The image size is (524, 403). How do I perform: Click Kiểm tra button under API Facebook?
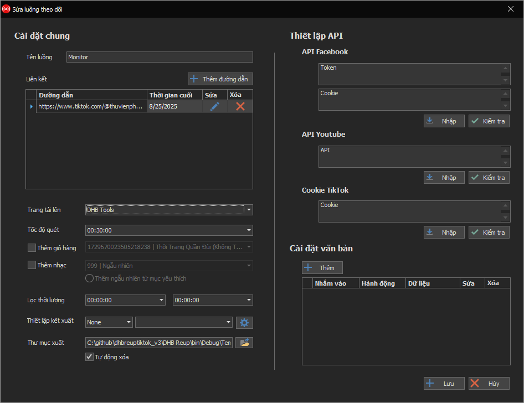point(489,121)
